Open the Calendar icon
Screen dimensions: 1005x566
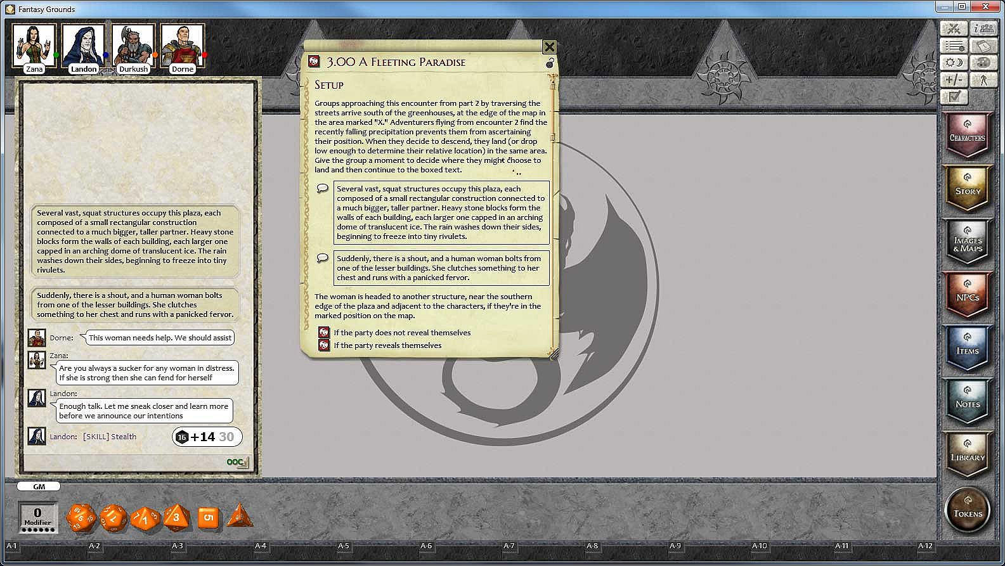click(983, 46)
